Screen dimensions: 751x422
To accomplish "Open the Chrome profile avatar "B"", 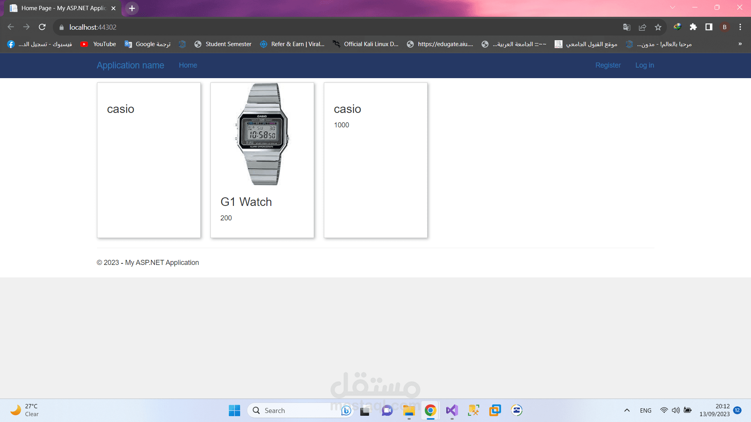I will pos(724,27).
